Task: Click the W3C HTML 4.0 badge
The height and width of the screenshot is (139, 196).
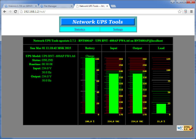Action: (185, 128)
